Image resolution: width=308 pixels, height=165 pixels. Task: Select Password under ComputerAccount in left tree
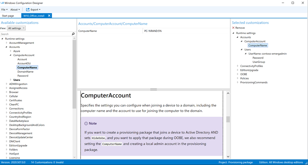coord(23,76)
